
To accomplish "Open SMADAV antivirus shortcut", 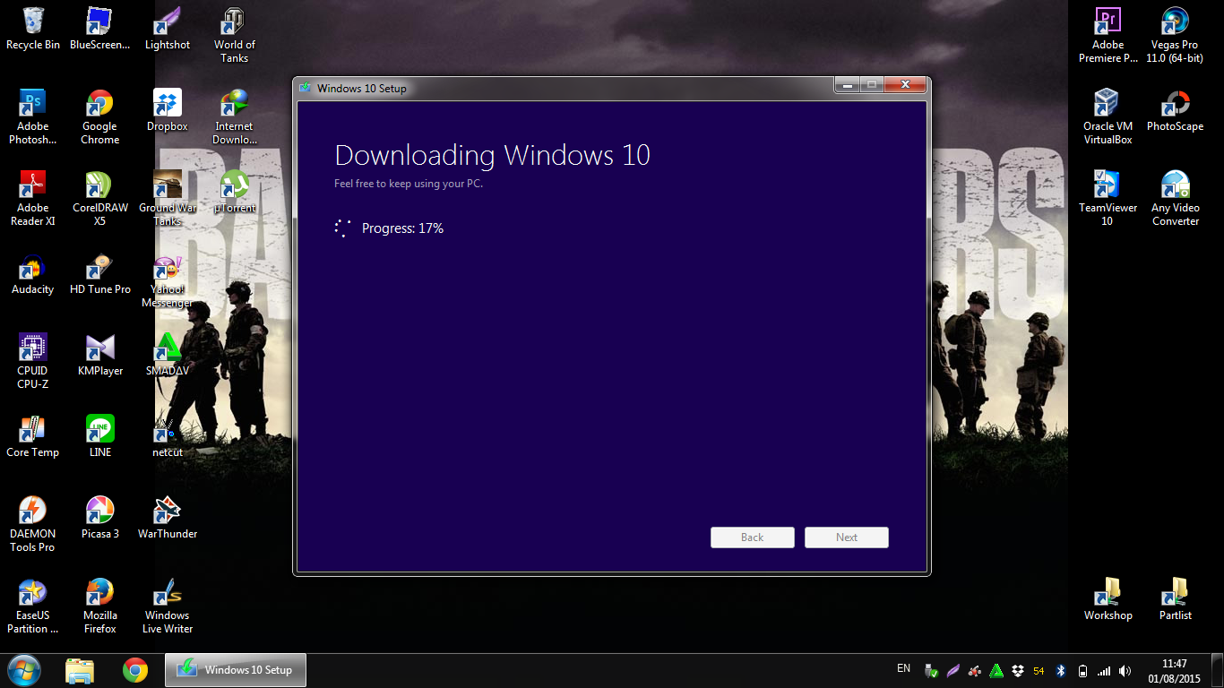I will (168, 355).
